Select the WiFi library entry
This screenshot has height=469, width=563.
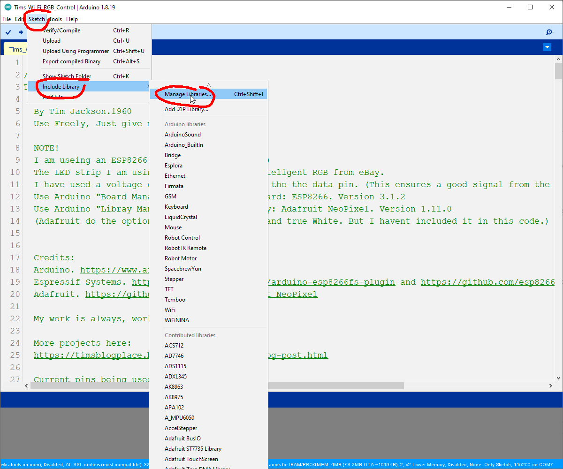[208, 310]
